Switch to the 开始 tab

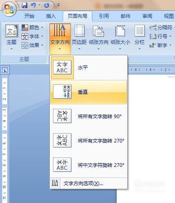29,16
